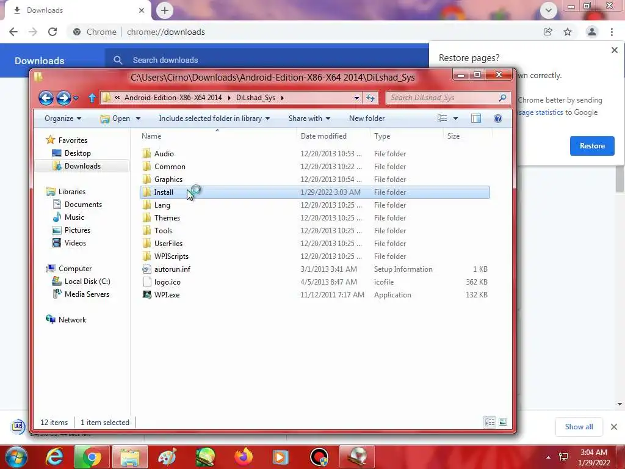Select the WPI.exe application icon
Viewport: 625px width, 469px height.
(147, 295)
